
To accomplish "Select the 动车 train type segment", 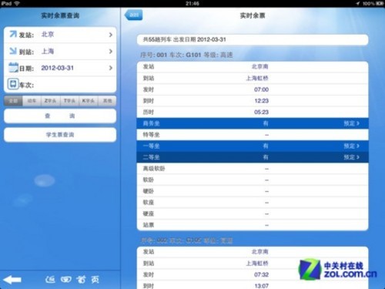I will coord(32,101).
